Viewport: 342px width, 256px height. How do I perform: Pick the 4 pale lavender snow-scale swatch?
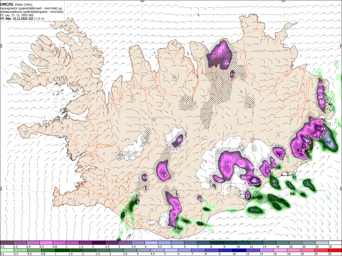click(151, 243)
